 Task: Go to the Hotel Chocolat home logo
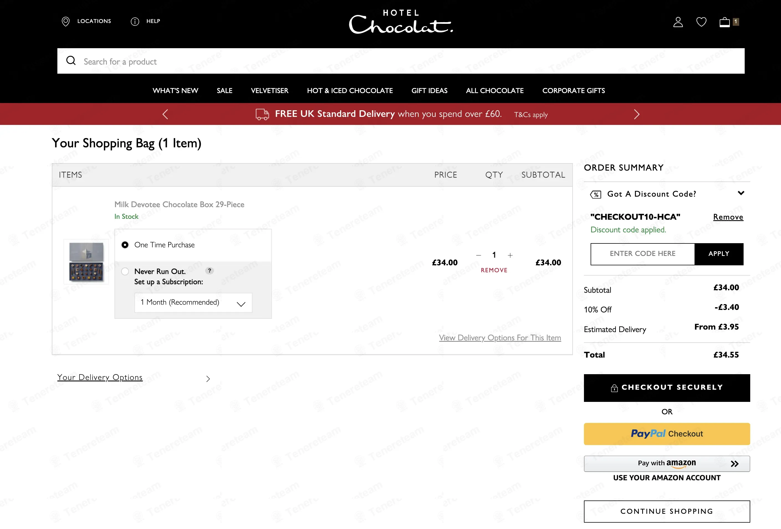point(401,22)
